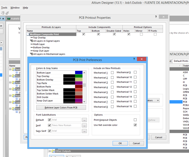Click the Validation Outputs folder icon

pos(13,102)
